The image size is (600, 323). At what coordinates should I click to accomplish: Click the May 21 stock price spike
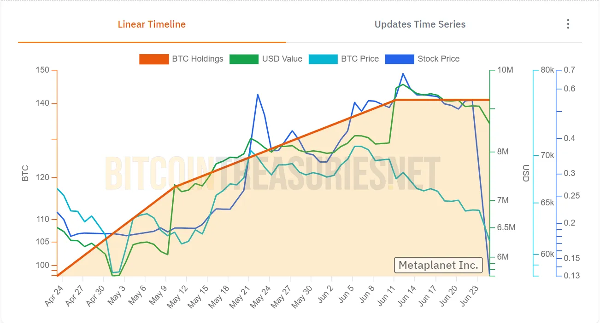tap(258, 95)
